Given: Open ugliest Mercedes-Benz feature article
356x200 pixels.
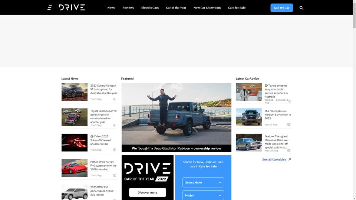Looking at the screenshot, I should point(277,142).
